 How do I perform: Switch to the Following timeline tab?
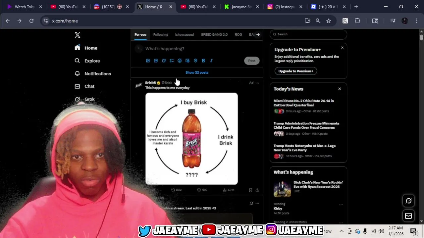[161, 34]
